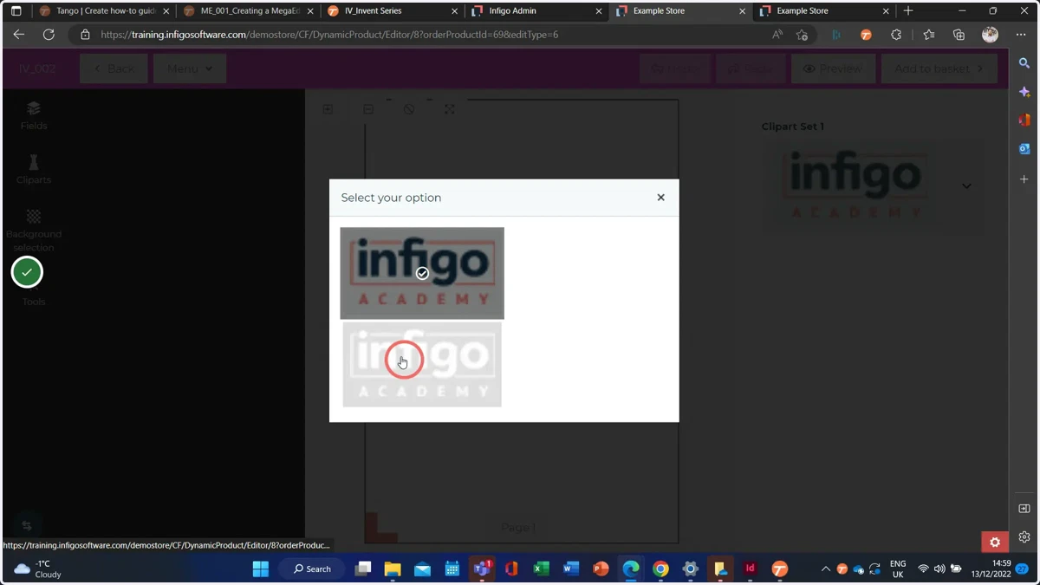Click the zoom in canvas icon
The height and width of the screenshot is (585, 1040).
(x=328, y=109)
